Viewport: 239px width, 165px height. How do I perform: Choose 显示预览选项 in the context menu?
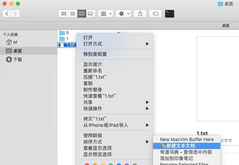tap(115, 154)
